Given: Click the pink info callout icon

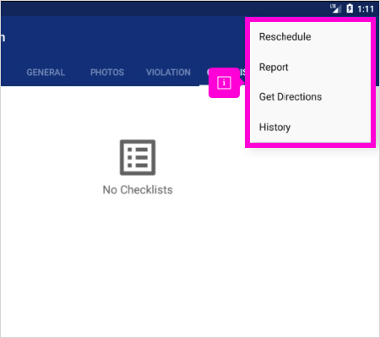Looking at the screenshot, I should tap(224, 83).
